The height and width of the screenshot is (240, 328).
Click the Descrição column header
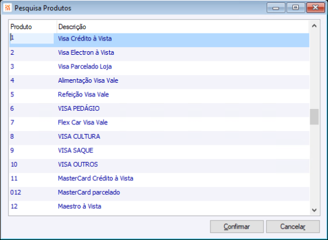[183, 27]
